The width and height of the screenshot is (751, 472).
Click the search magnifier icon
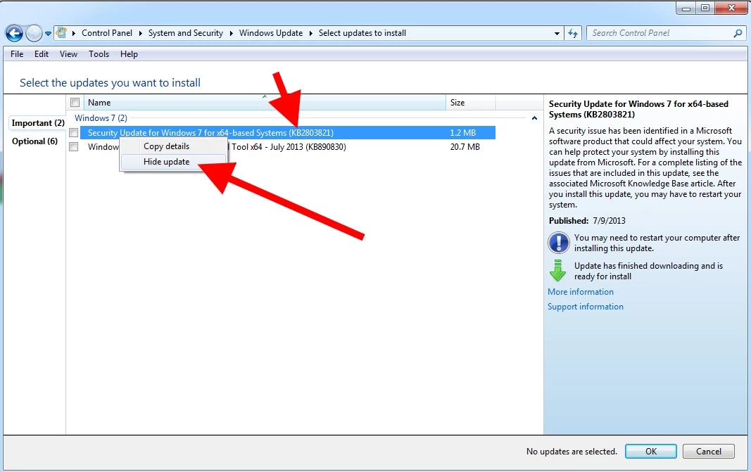[738, 33]
